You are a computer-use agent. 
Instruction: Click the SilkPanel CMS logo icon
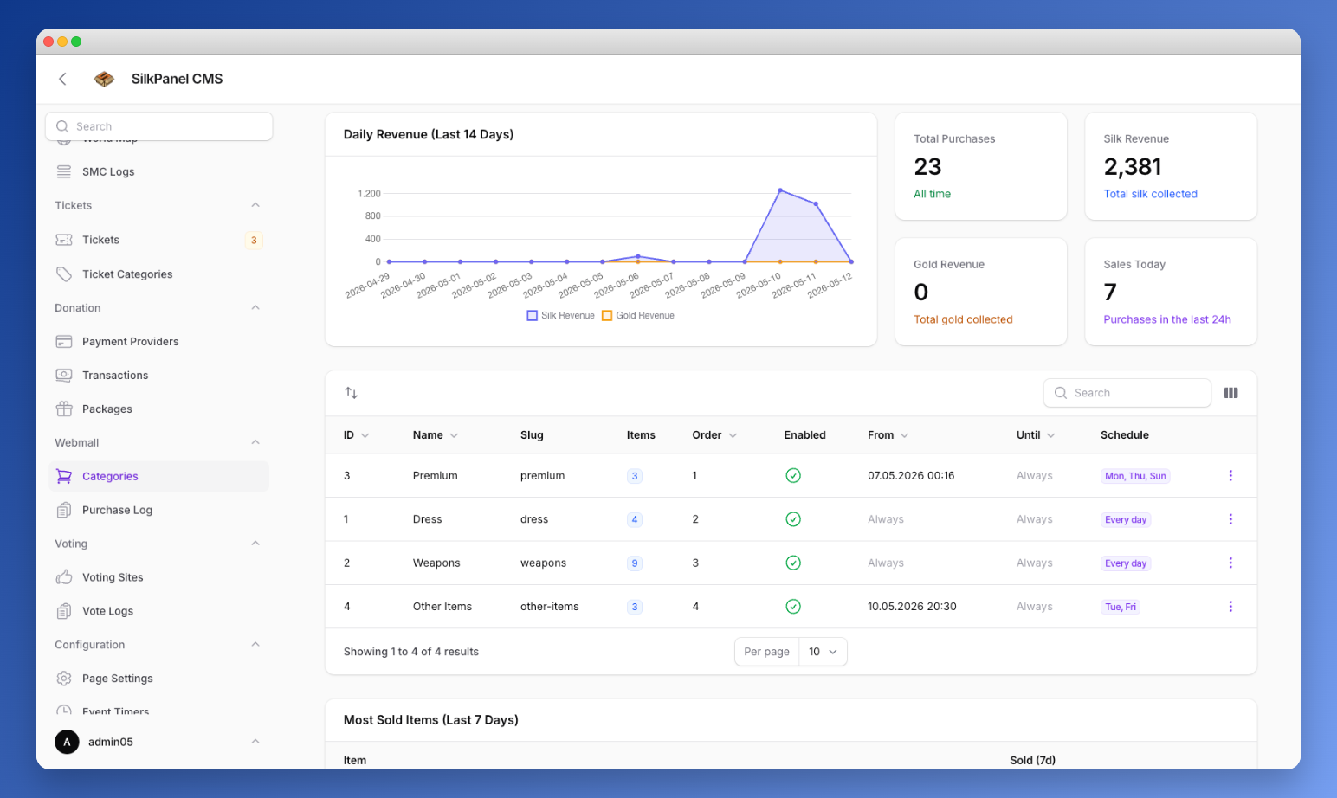click(104, 79)
